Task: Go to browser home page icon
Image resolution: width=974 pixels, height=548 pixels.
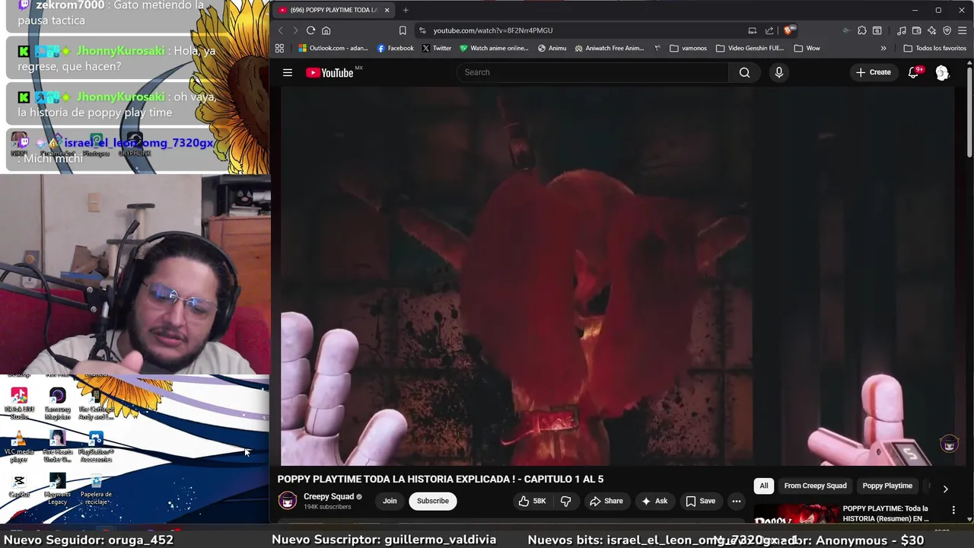Action: click(326, 30)
